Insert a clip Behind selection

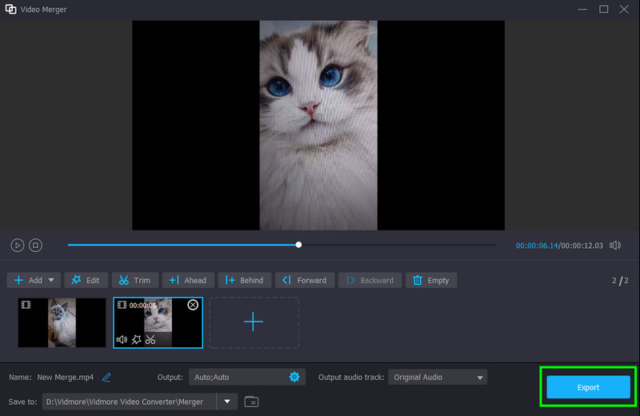pyautogui.click(x=245, y=281)
